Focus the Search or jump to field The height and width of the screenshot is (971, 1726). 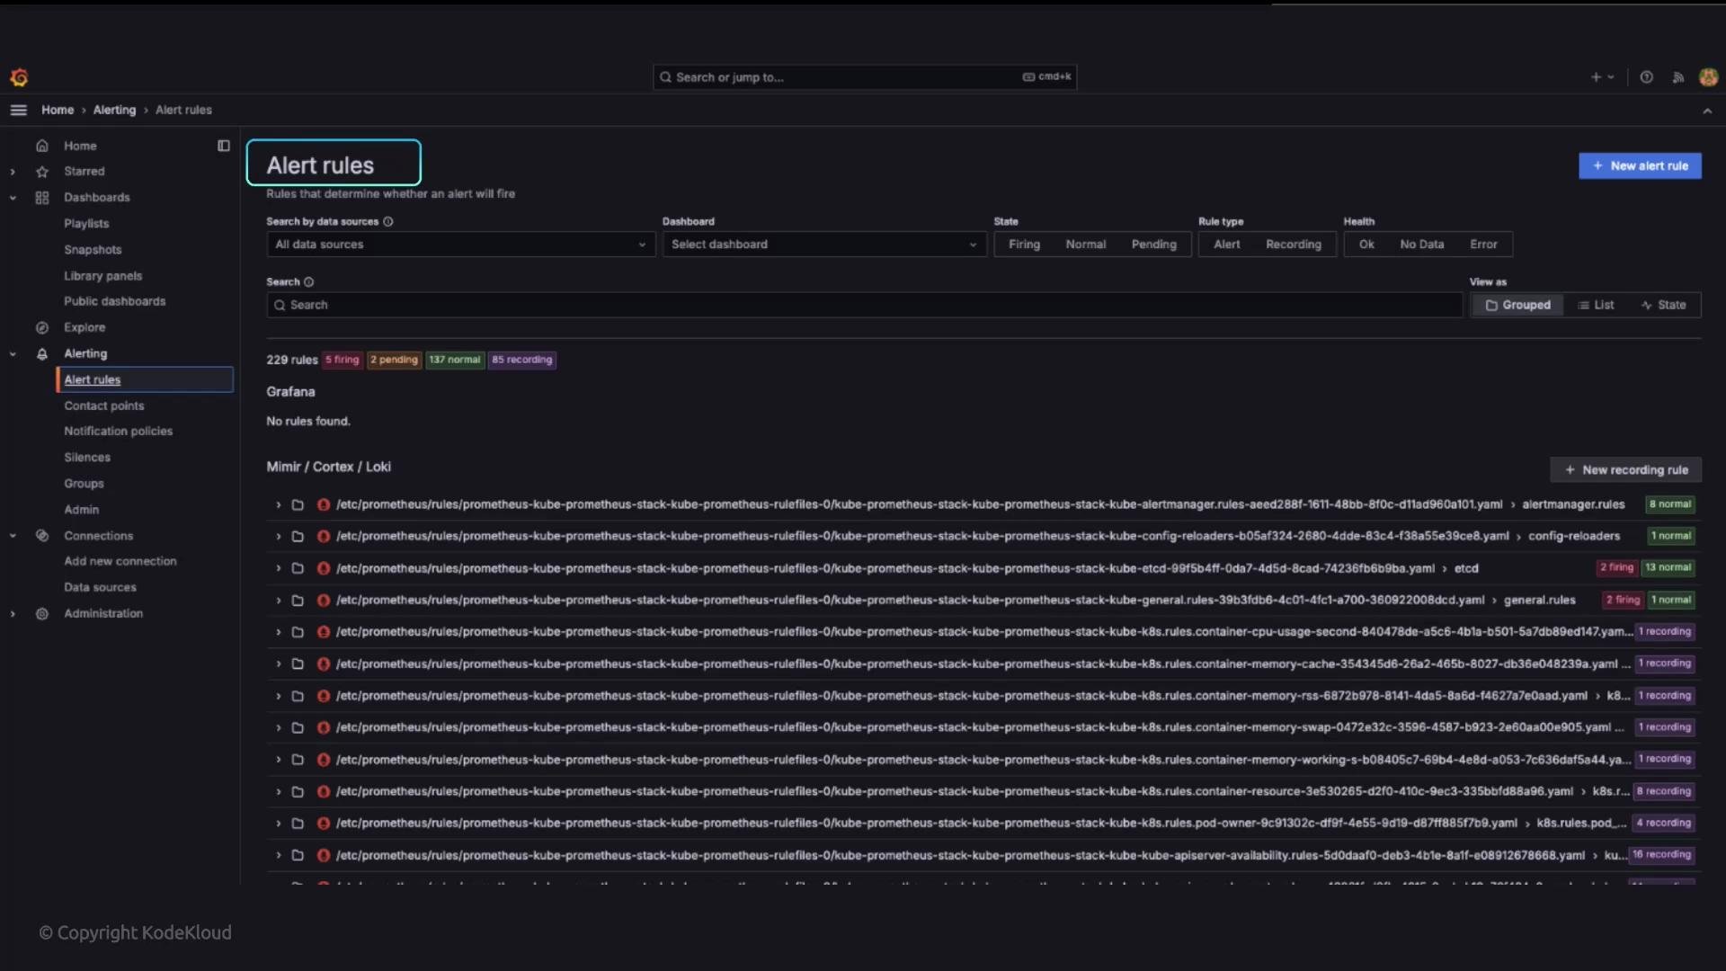[x=865, y=77]
